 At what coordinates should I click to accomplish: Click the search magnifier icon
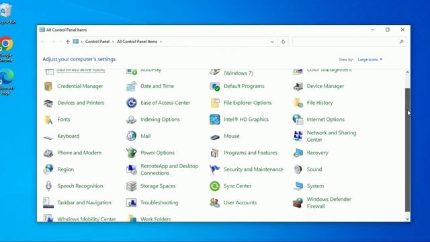point(402,42)
